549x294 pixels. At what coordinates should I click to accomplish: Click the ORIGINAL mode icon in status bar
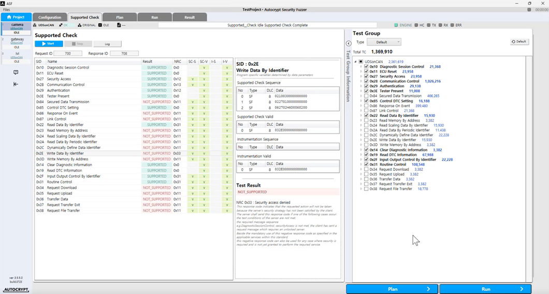80,25
